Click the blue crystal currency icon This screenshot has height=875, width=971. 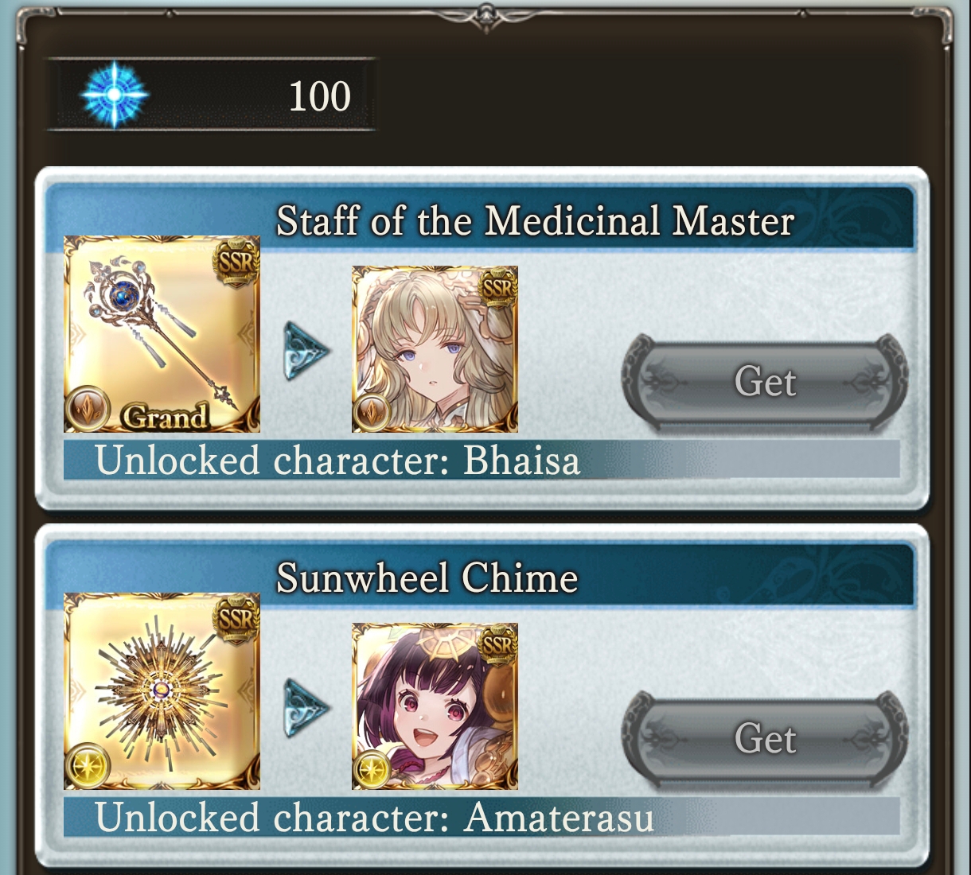[115, 95]
